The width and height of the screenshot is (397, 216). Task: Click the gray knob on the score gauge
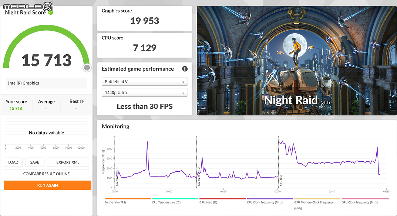coord(87,68)
